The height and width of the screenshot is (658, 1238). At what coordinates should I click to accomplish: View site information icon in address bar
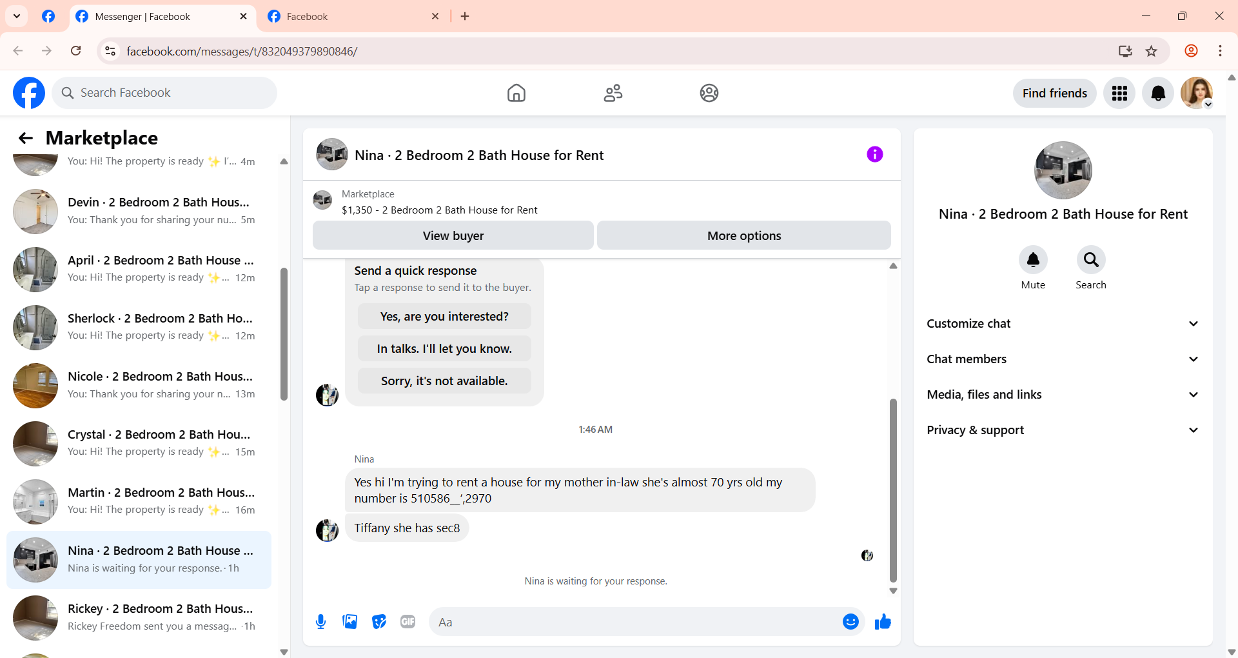coord(110,51)
